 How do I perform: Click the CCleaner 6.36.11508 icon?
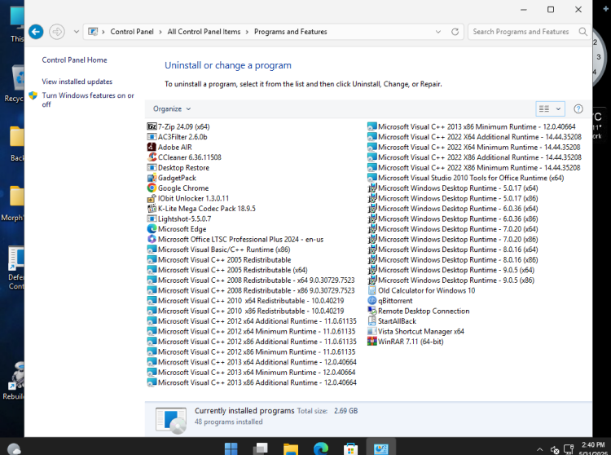click(152, 157)
